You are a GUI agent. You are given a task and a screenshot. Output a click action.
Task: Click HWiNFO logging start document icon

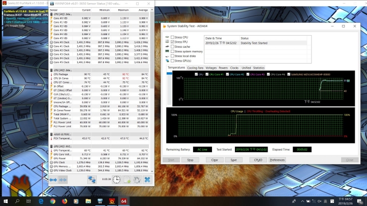tap(127, 180)
